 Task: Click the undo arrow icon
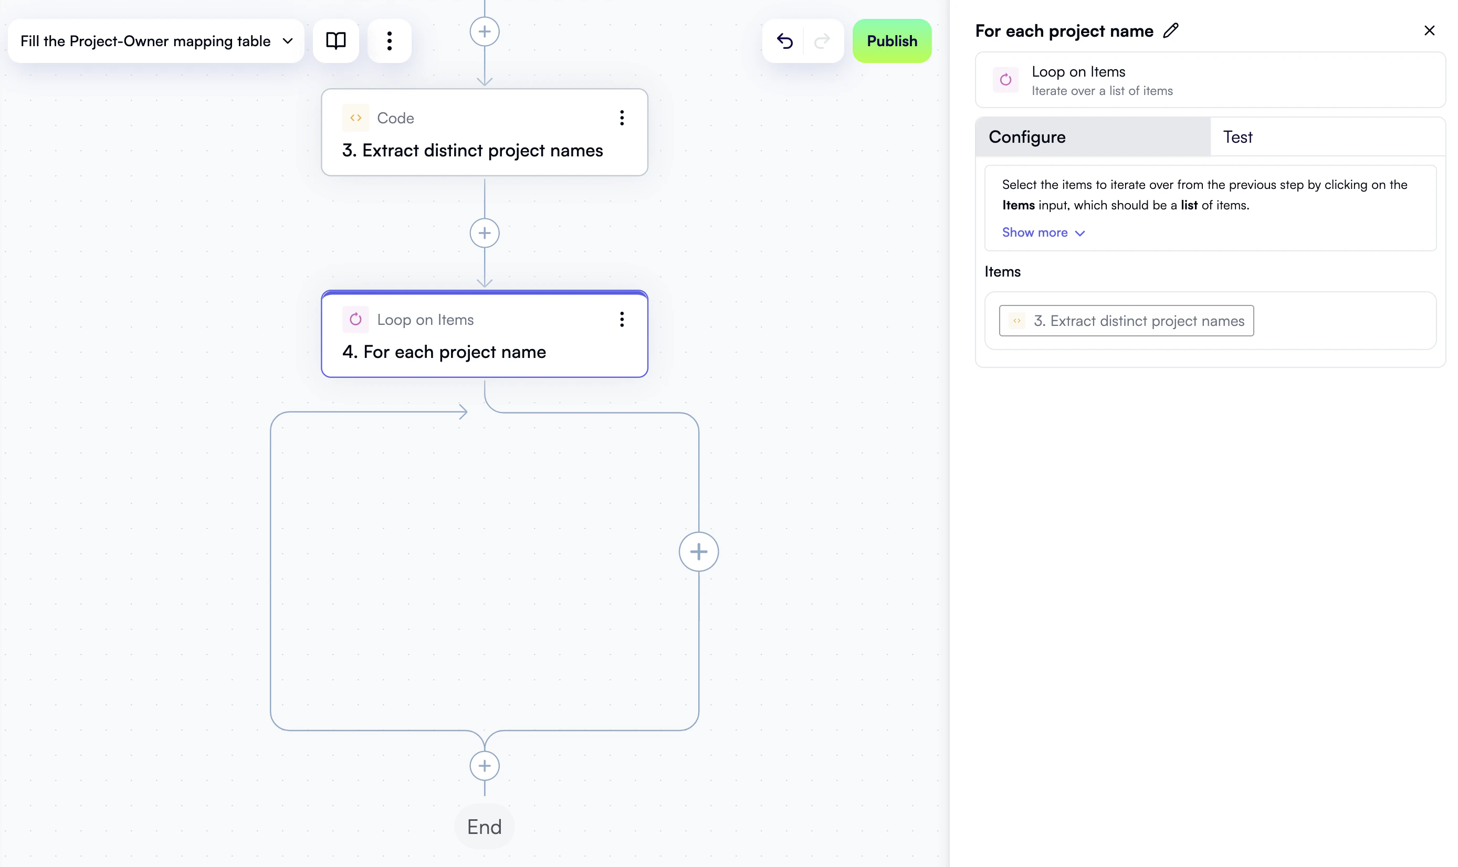point(785,41)
